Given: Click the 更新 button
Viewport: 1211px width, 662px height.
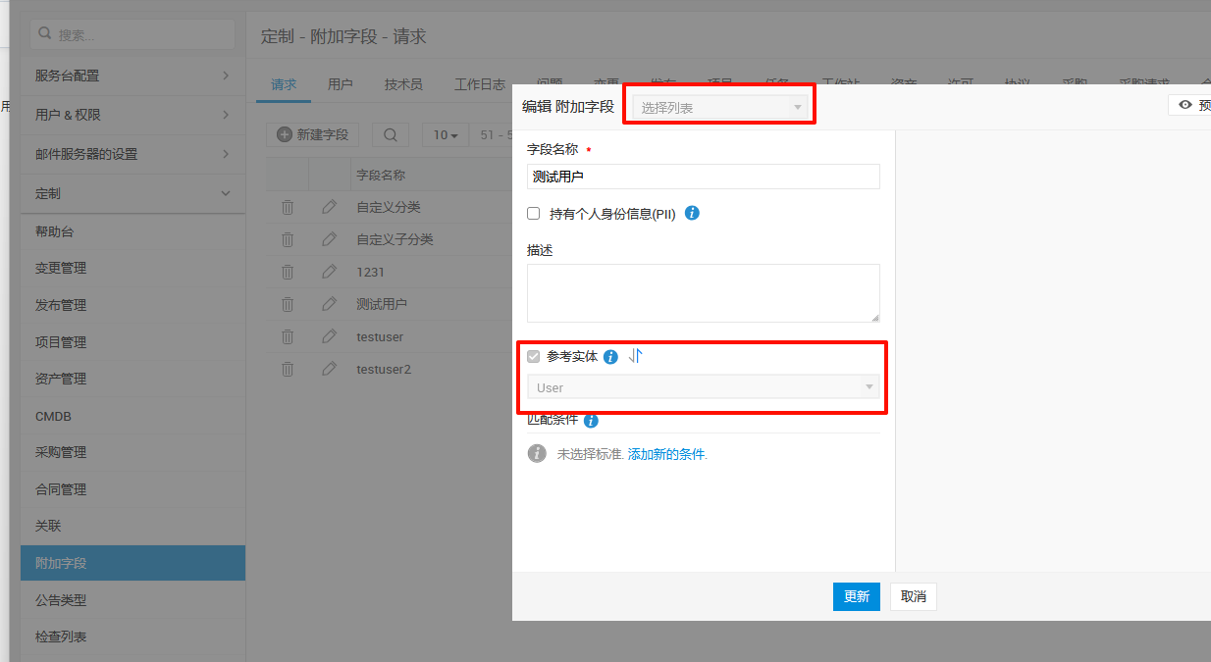Looking at the screenshot, I should click(857, 596).
